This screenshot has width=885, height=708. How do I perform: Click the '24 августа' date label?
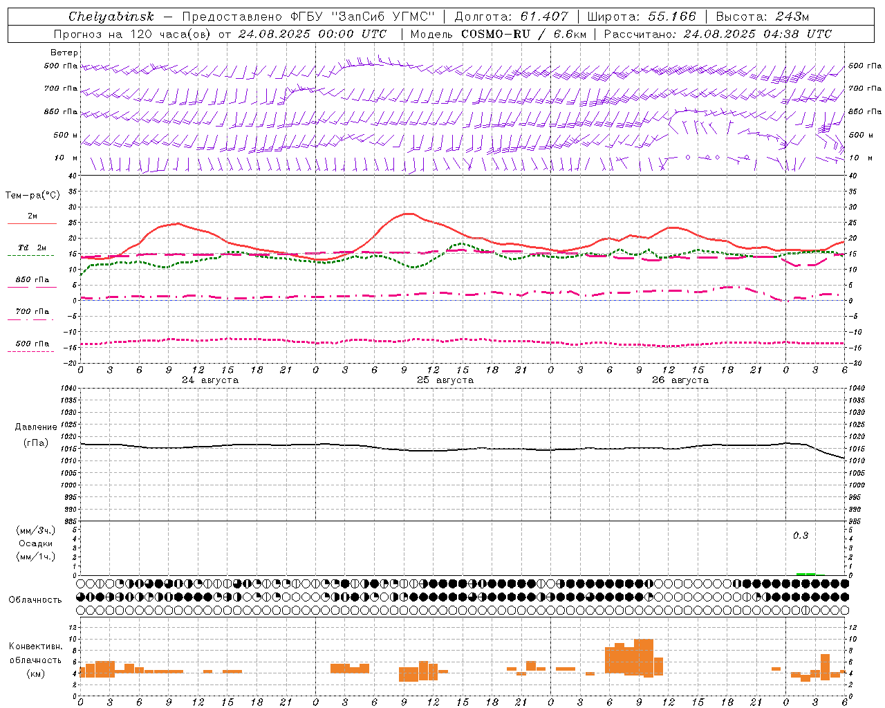[x=210, y=380]
